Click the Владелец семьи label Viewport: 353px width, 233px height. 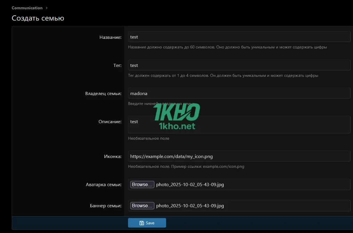point(103,94)
